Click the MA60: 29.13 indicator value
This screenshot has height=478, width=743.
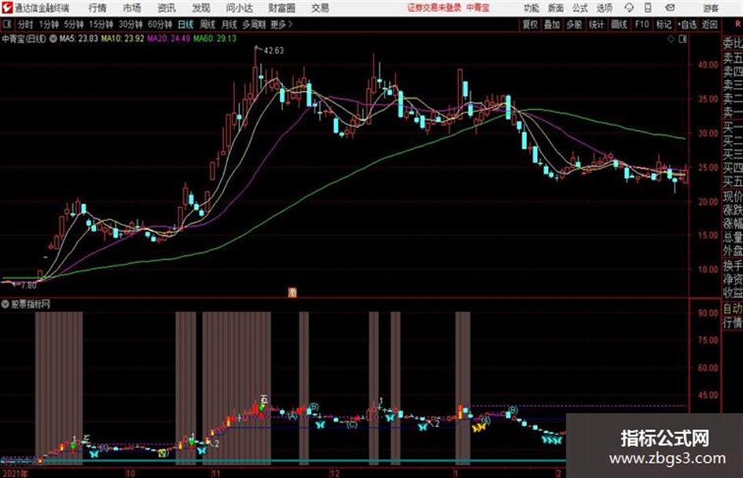coord(215,38)
